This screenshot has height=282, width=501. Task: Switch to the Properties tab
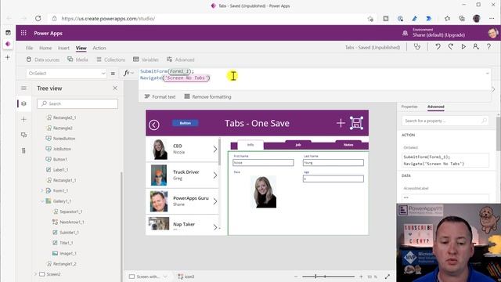coord(409,107)
